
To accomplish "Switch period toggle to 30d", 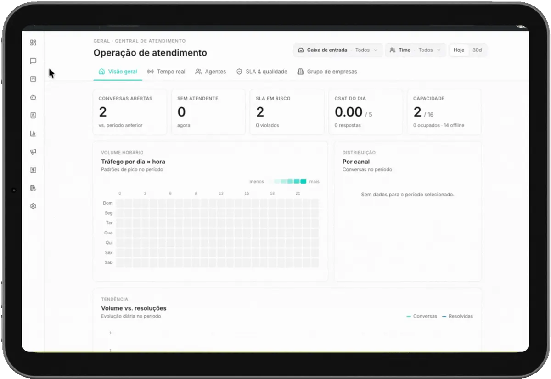I will 477,50.
